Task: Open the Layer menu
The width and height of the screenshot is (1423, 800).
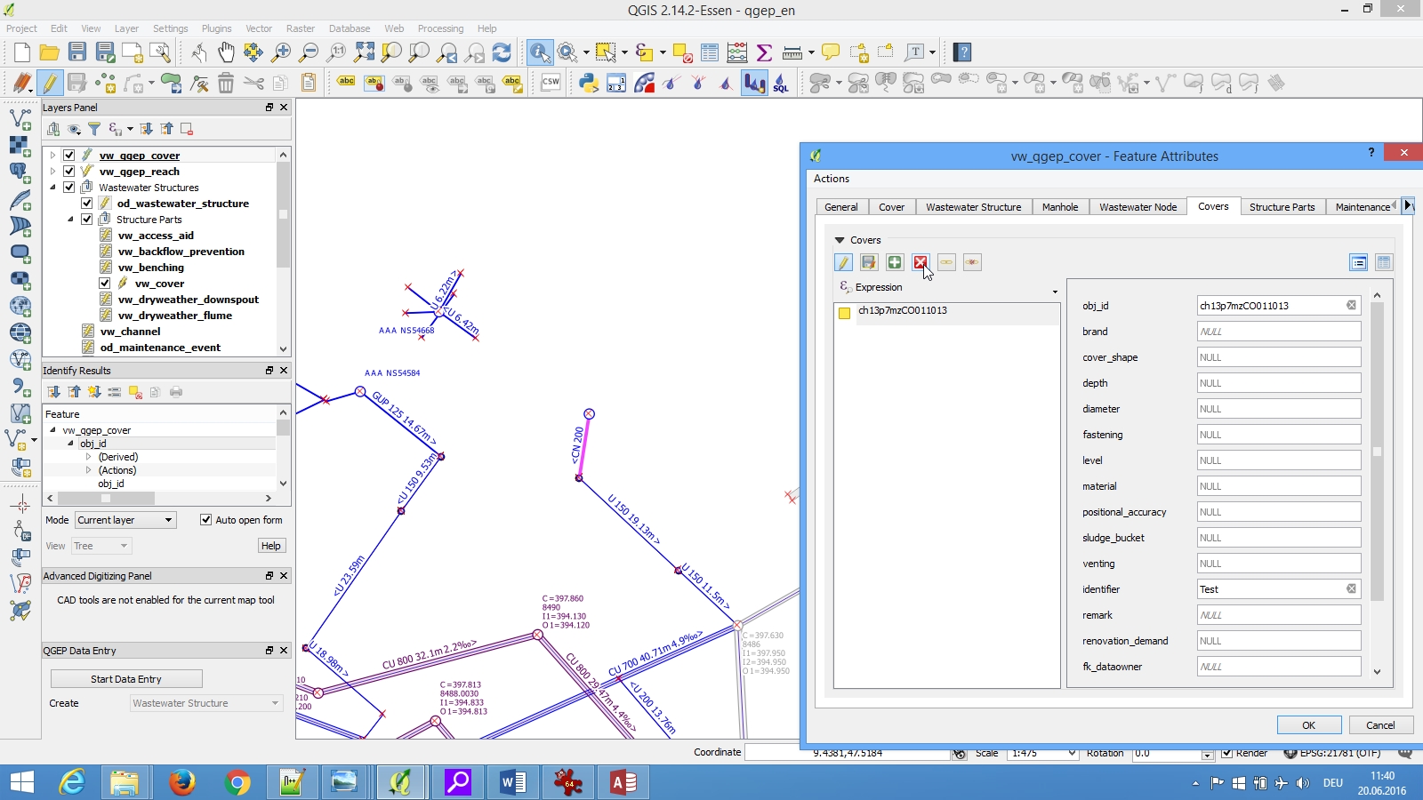Action: [x=126, y=28]
